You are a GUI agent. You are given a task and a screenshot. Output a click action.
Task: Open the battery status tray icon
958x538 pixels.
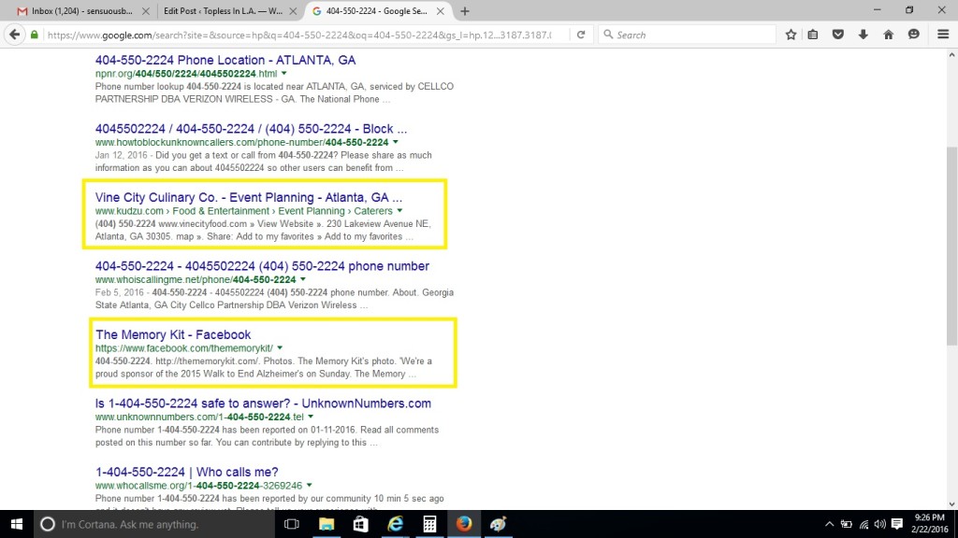[x=846, y=524]
